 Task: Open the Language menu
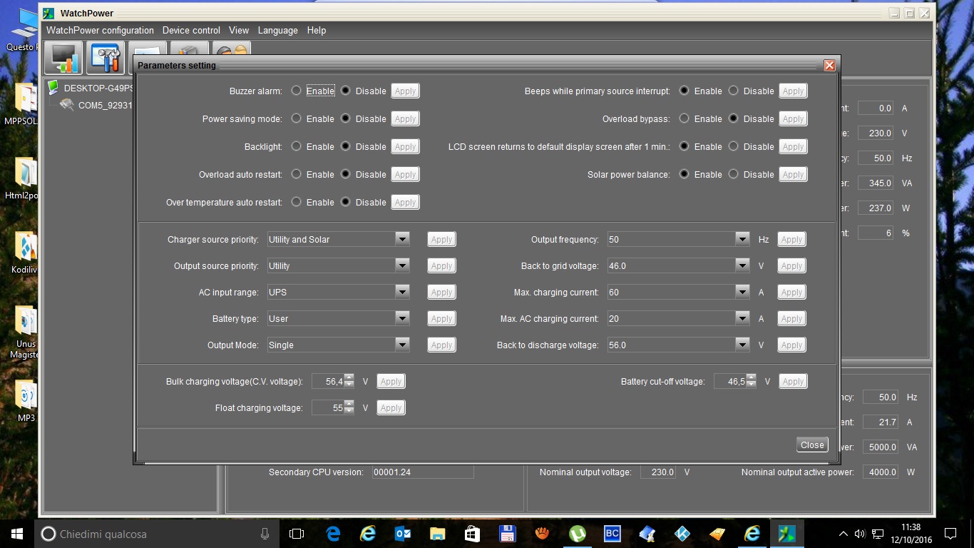point(277,30)
